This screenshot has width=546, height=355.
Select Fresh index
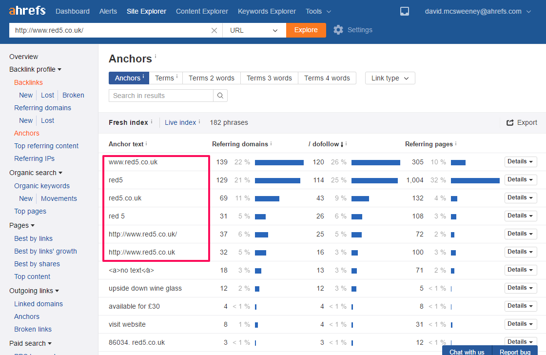coord(128,122)
